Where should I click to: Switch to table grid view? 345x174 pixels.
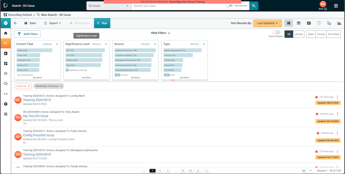point(299,23)
